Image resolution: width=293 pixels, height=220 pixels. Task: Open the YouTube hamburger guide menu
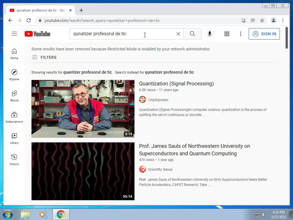(x=14, y=34)
